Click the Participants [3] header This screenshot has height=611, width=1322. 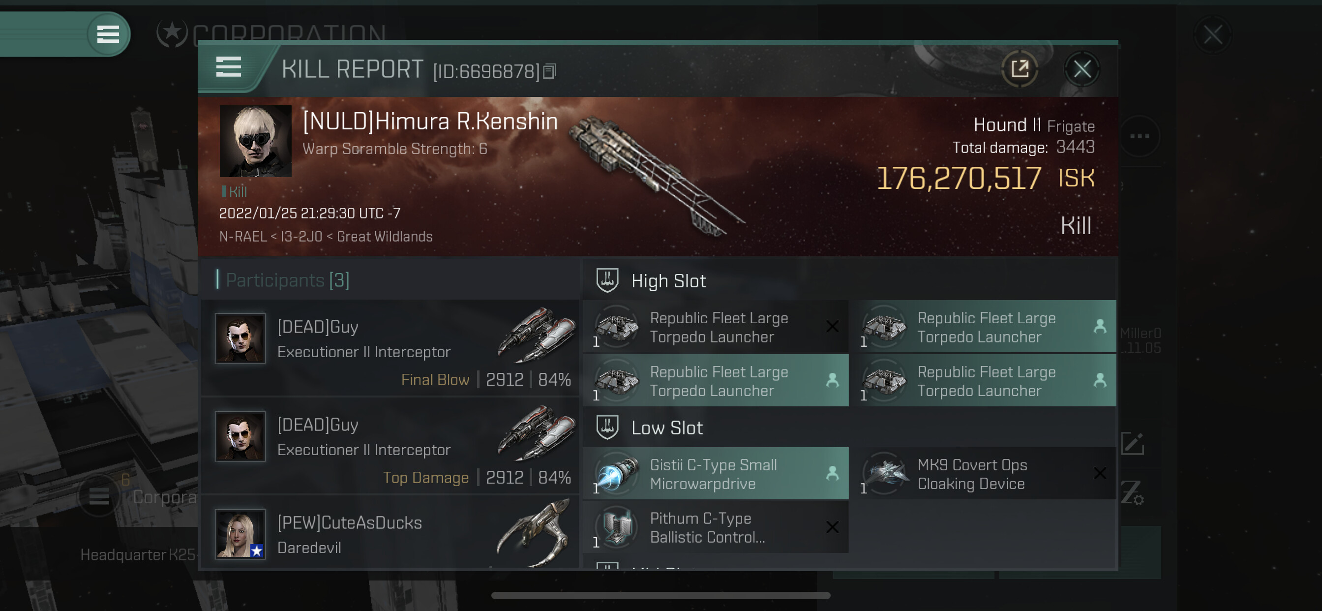click(287, 280)
